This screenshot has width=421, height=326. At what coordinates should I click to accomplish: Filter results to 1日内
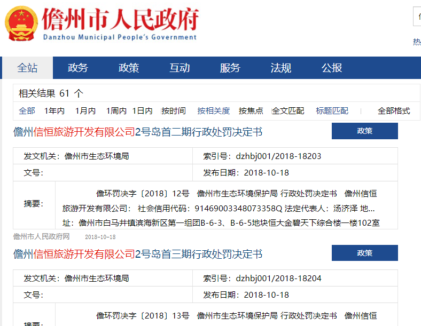point(142,110)
